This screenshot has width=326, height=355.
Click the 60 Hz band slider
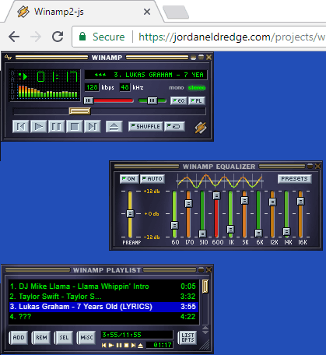click(174, 214)
